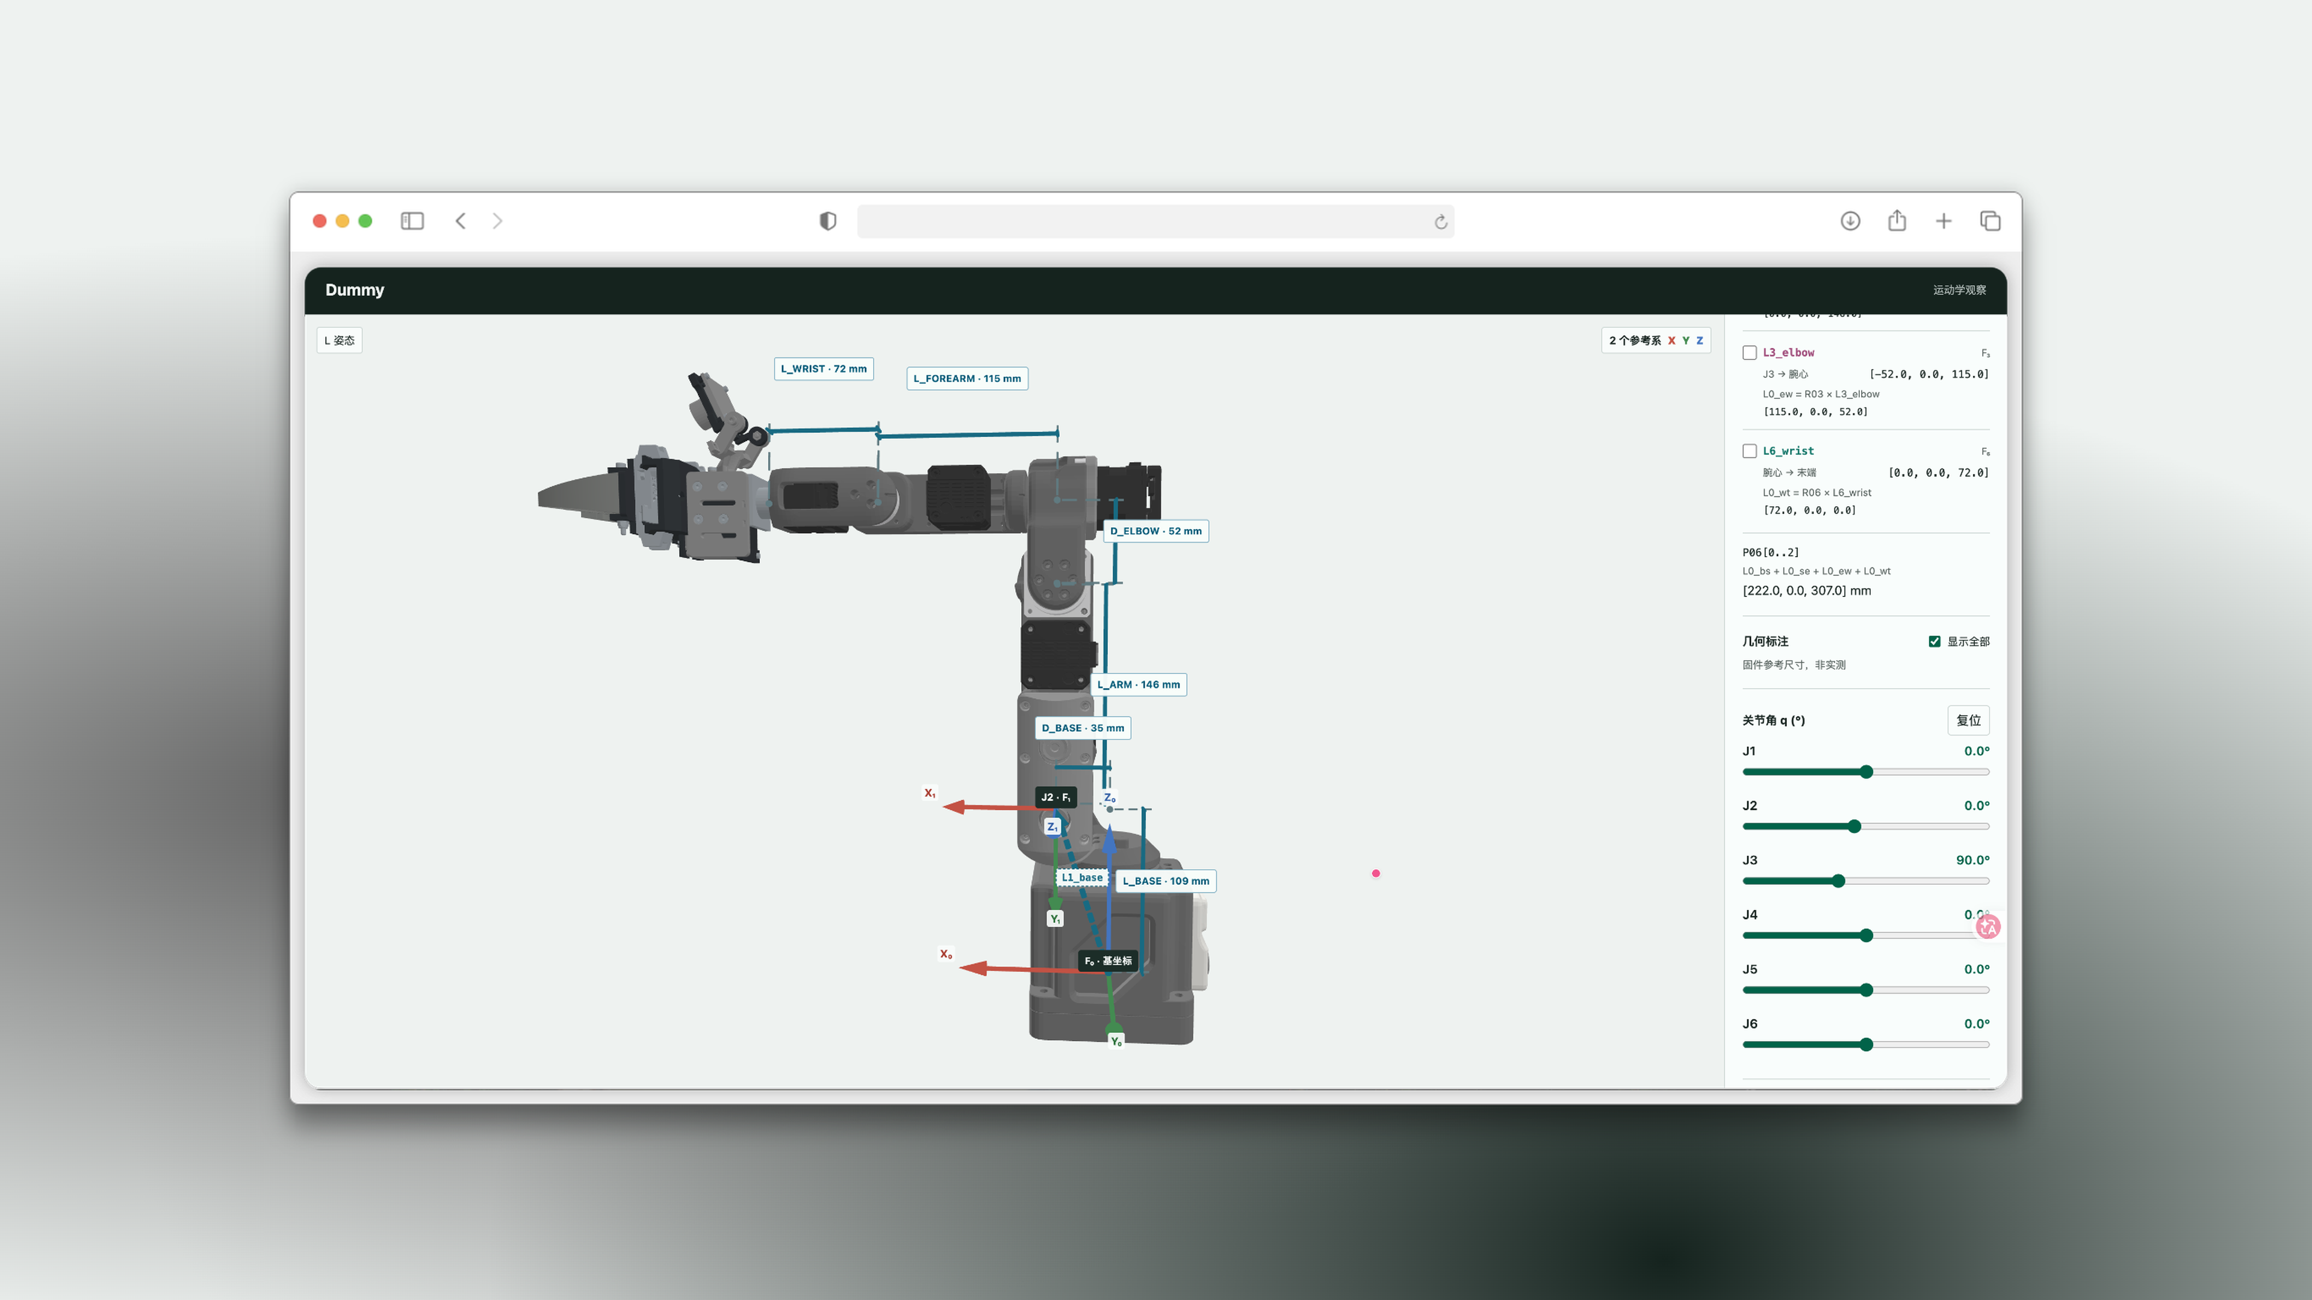Click the browser share icon

[x=1897, y=221]
